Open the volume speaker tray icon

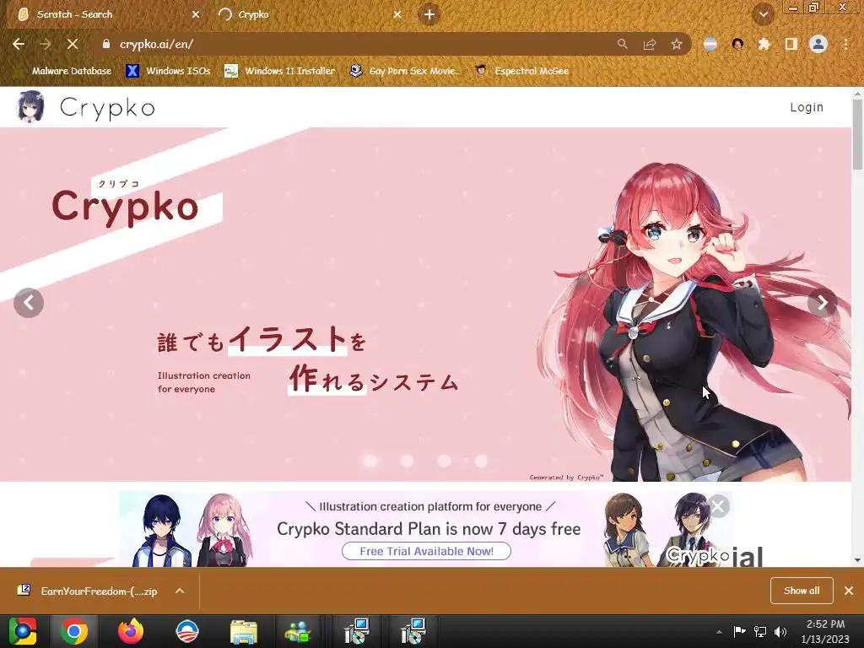click(x=780, y=631)
